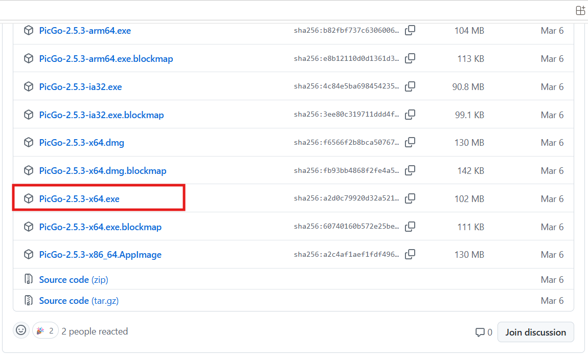The width and height of the screenshot is (588, 356).
Task: Download PicGo-2.5.3-x86_64.AppImage
Action: [x=101, y=255]
